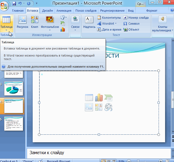Undo last action in quick access toolbar

coord(20,4)
